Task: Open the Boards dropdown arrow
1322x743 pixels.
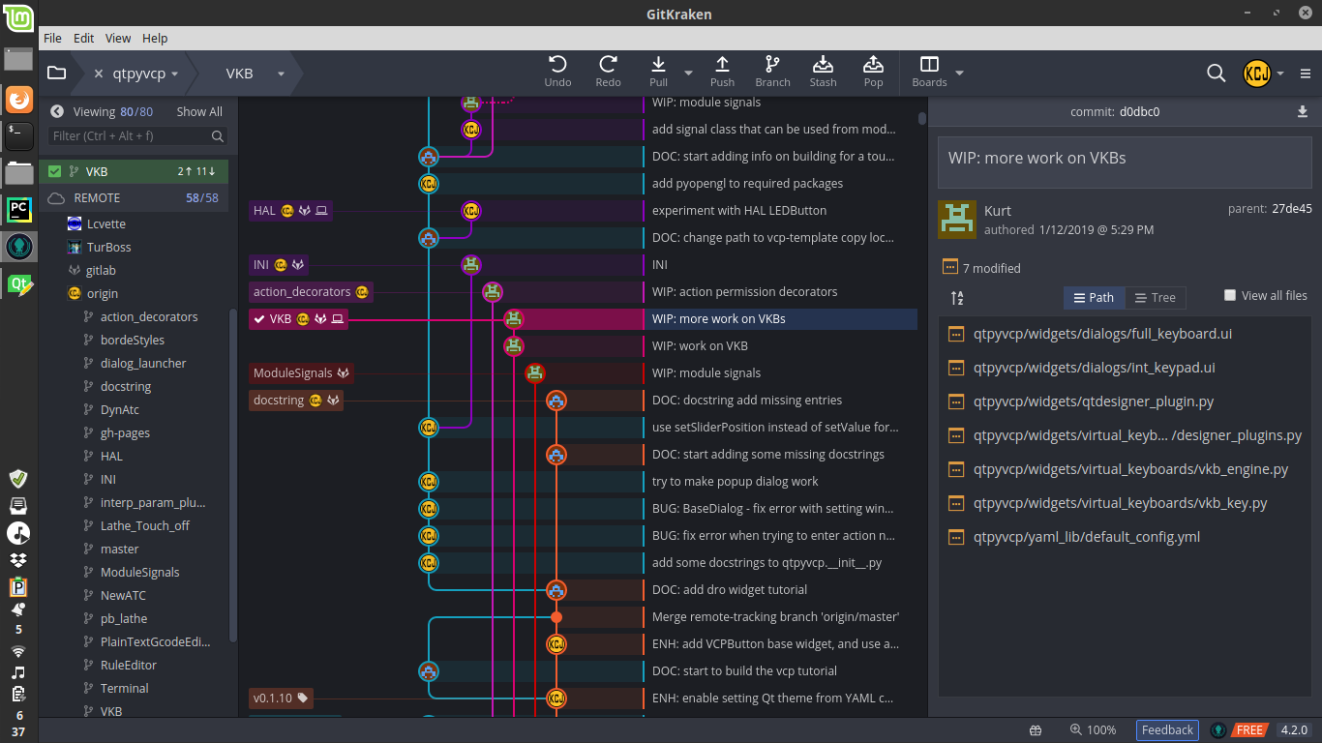Action: click(959, 73)
